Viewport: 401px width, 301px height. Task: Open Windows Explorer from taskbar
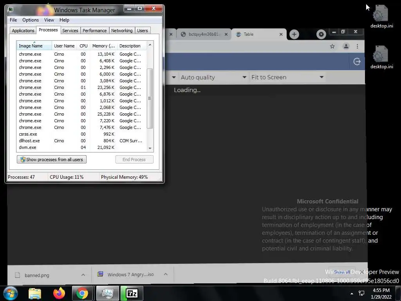[35, 293]
